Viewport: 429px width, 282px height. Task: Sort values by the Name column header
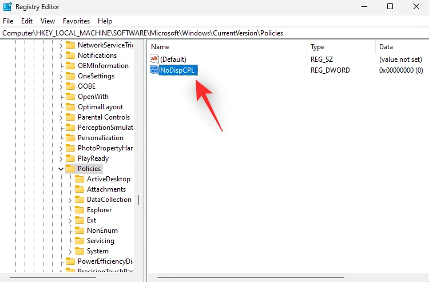coord(227,47)
